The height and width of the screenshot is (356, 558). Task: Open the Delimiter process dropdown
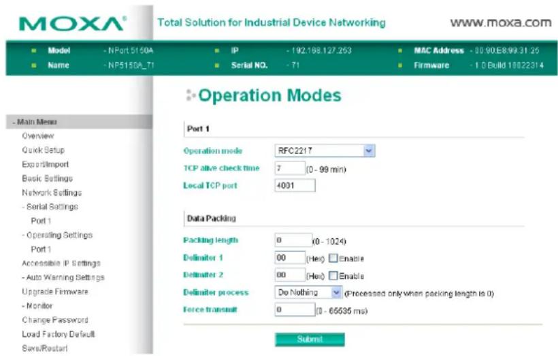tap(308, 293)
